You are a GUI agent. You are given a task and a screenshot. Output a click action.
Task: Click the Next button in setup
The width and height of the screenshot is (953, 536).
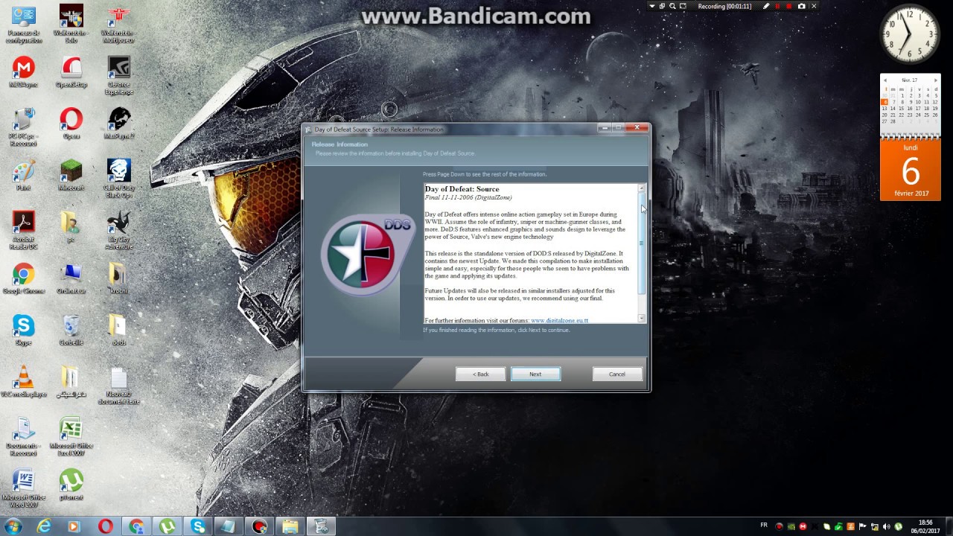click(535, 374)
